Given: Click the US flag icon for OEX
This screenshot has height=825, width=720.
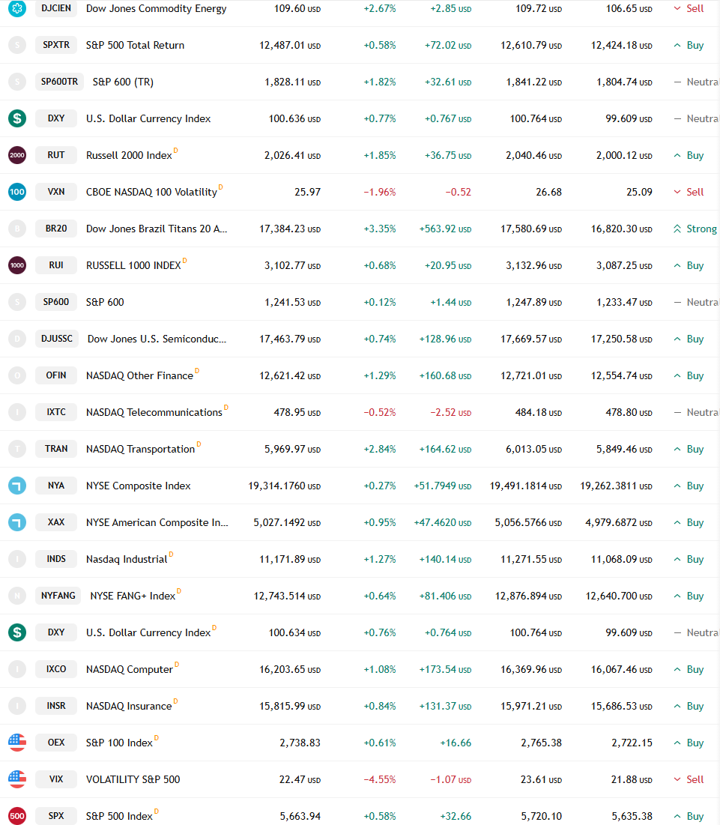Looking at the screenshot, I should click(x=17, y=743).
